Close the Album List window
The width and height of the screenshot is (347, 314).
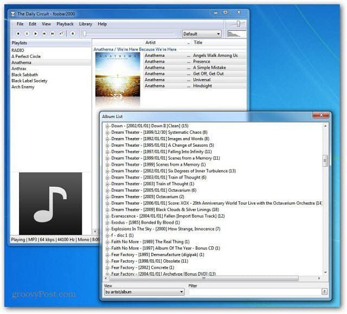pos(321,115)
